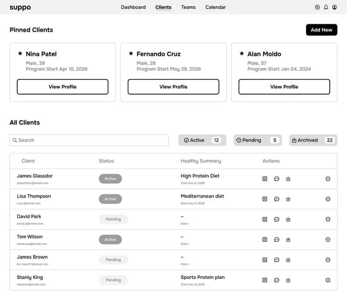Remove Stanly King with minus circle icon
347x307 pixels.
328,280
